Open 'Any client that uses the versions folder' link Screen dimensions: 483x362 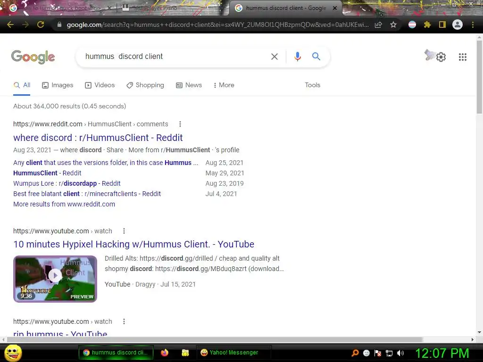click(106, 163)
